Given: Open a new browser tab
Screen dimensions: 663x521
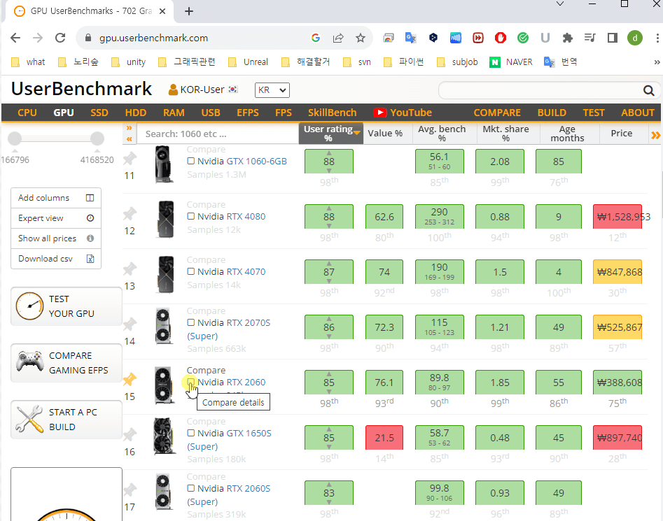Looking at the screenshot, I should coord(189,11).
